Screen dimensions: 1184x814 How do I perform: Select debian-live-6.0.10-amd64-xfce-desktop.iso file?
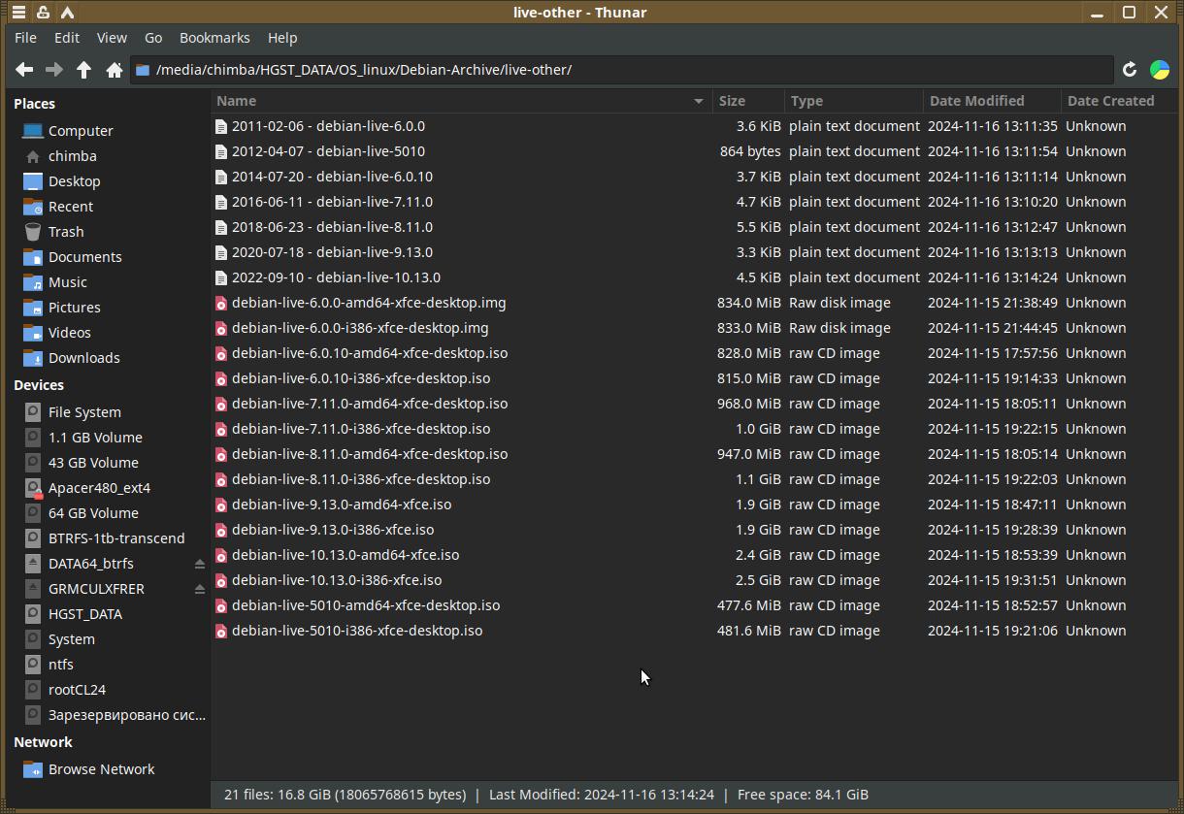(370, 353)
